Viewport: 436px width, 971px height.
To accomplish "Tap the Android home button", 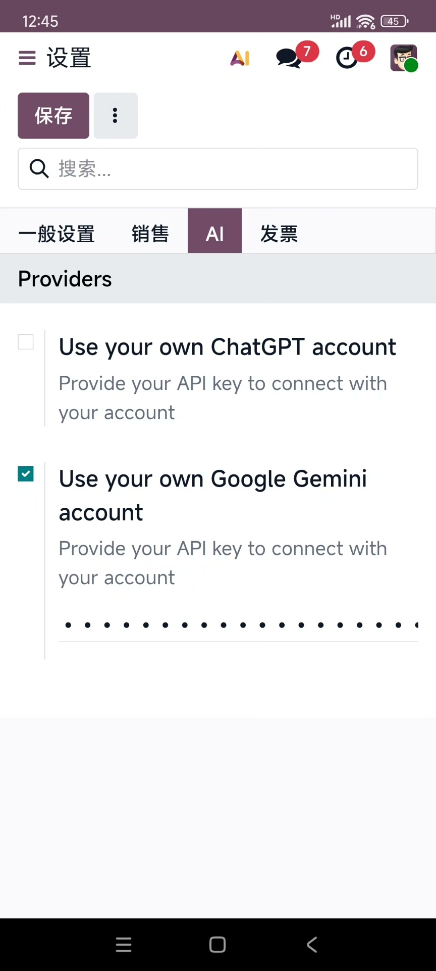I will 217,944.
